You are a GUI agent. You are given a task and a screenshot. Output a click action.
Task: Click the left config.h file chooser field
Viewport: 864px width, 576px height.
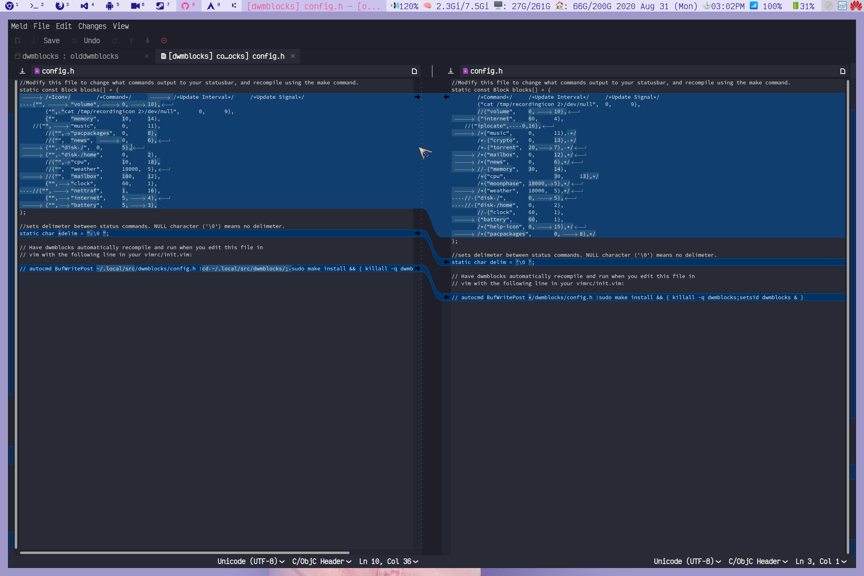tap(219, 71)
